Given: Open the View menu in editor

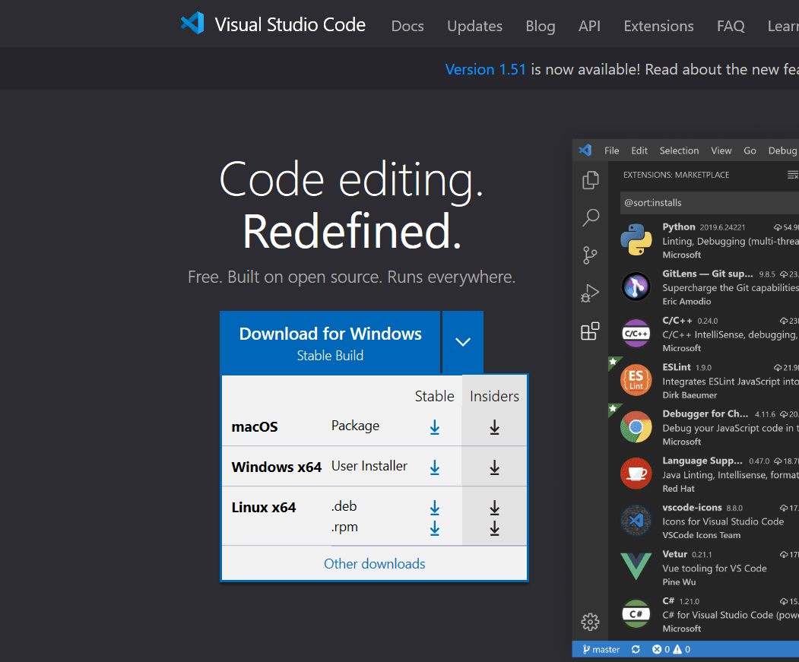Looking at the screenshot, I should 721,150.
